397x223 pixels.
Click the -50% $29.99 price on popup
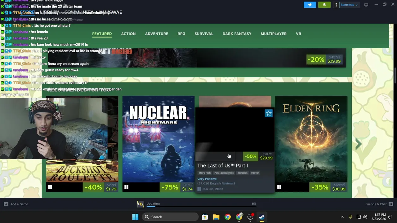[258, 156]
